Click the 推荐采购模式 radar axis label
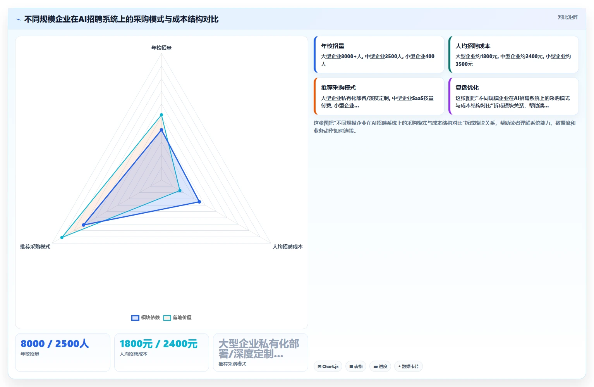 [35, 247]
